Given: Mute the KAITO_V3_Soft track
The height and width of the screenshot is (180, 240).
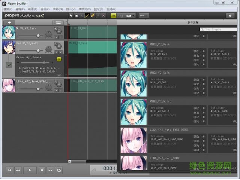Looking at the screenshot, I should point(59,46).
